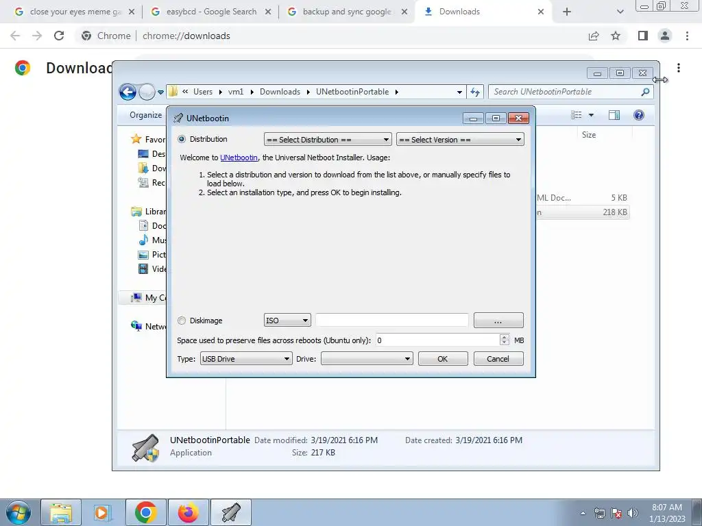This screenshot has height=526, width=702.
Task: Select the Downloads tab in Chrome
Action: [x=484, y=12]
